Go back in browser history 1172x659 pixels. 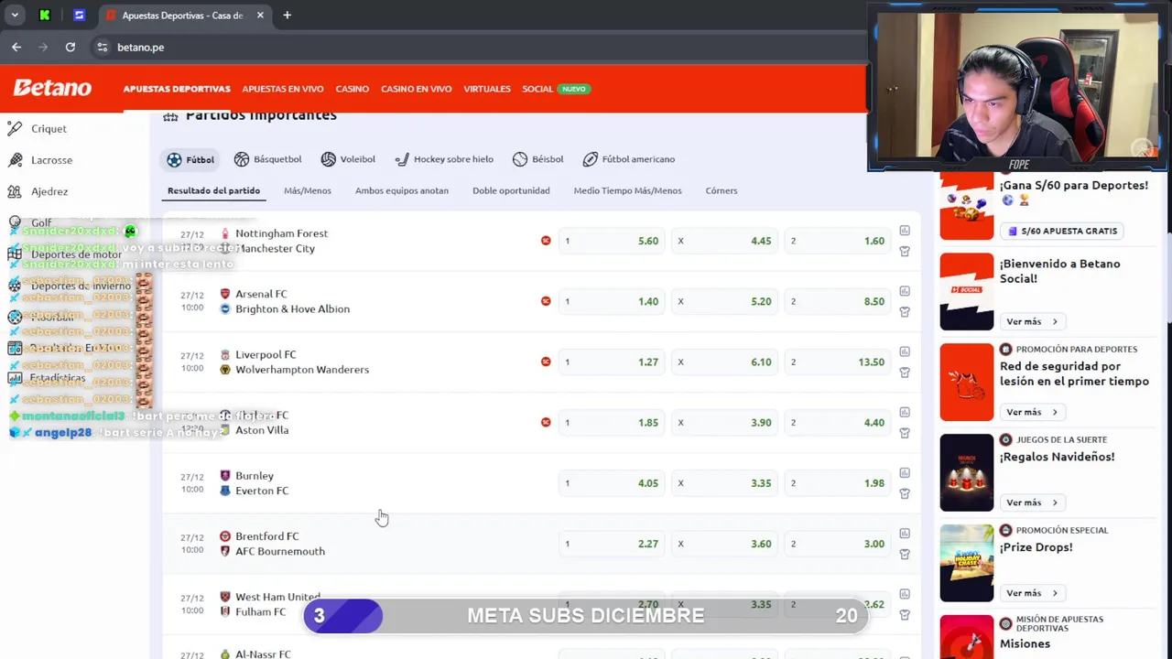pos(16,47)
